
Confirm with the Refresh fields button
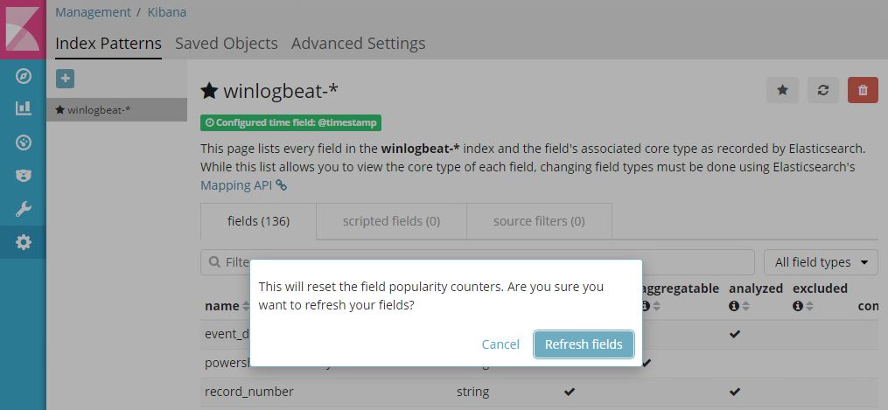coord(584,344)
